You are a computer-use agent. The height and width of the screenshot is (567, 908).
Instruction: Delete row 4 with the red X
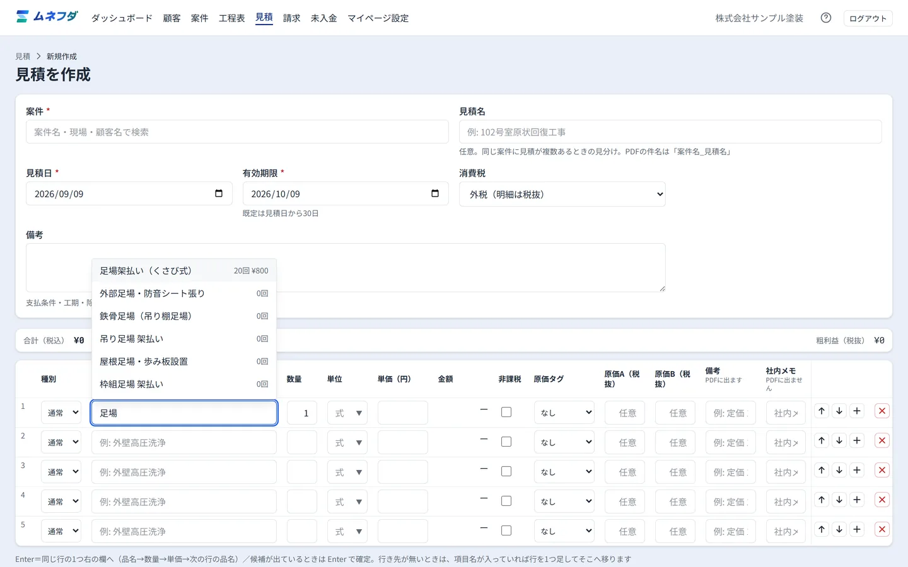[882, 500]
